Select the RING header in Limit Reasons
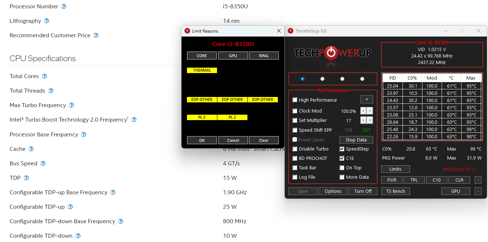Viewport: 488px width, 242px height. pos(264,56)
